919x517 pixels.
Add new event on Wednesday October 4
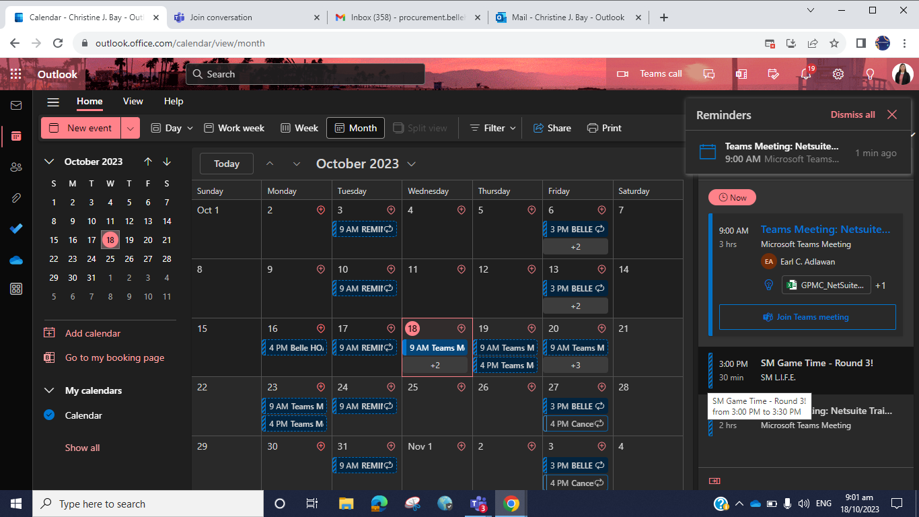point(462,210)
